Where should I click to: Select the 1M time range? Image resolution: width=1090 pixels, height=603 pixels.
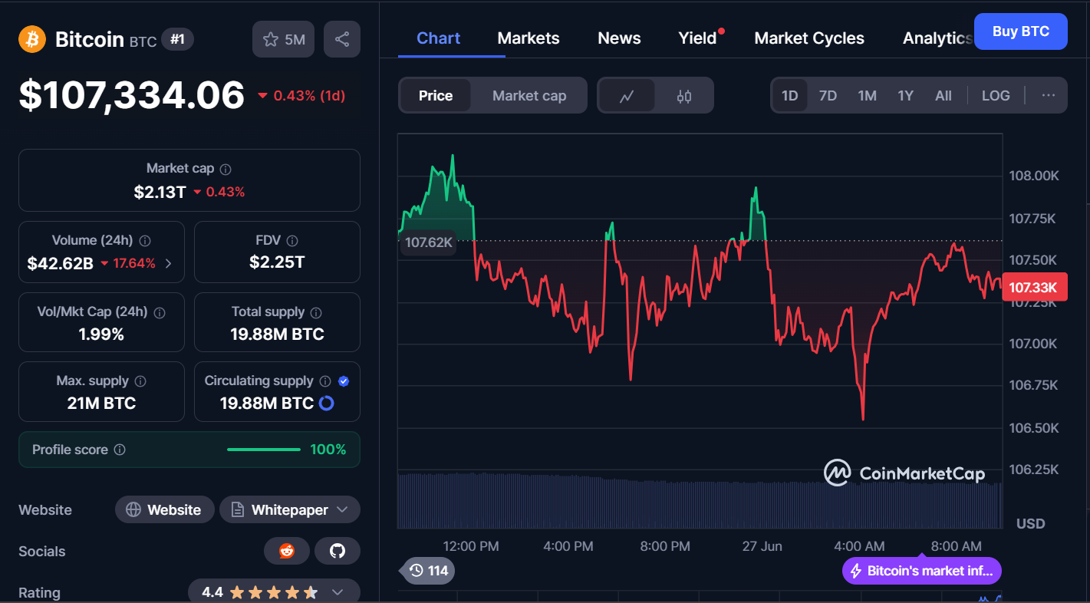(867, 96)
